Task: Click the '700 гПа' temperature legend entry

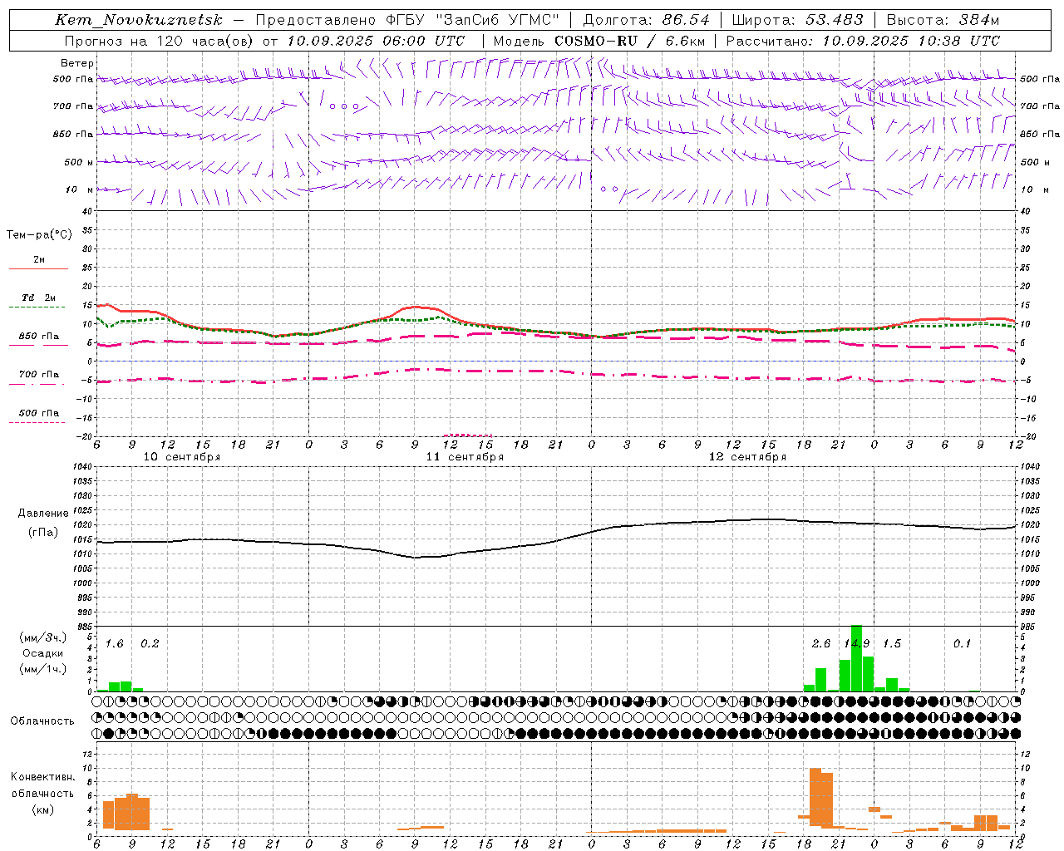Action: (38, 375)
